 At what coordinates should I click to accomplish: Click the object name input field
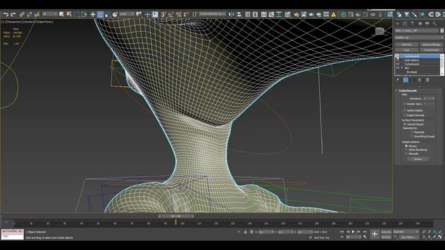point(417,31)
